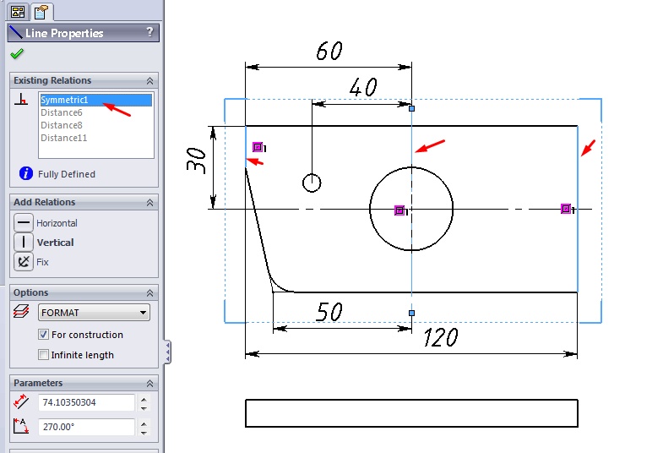This screenshot has width=663, height=453.
Task: Collapse the Existing Relations section
Action: click(x=149, y=80)
